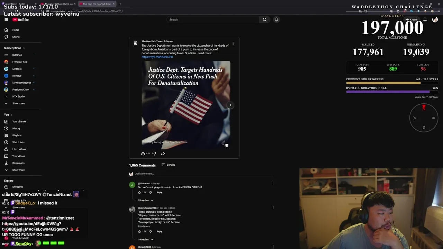
Task: Open The New York Times channel name link
Action: coord(152,41)
